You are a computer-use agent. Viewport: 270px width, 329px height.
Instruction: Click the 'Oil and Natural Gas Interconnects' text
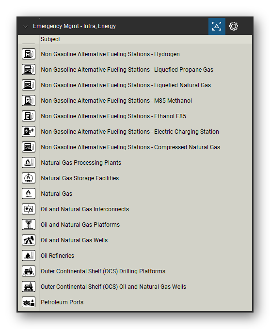pos(85,209)
